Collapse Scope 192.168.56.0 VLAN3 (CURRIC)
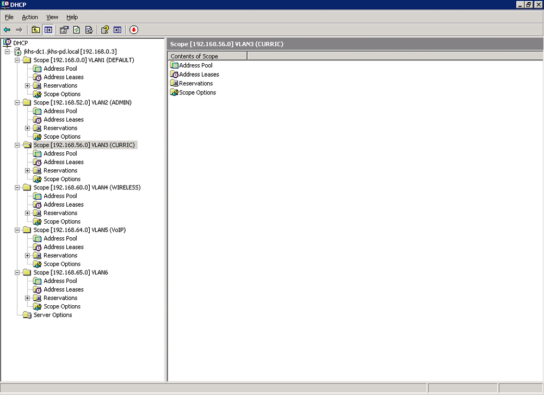The height and width of the screenshot is (395, 544). click(x=17, y=145)
